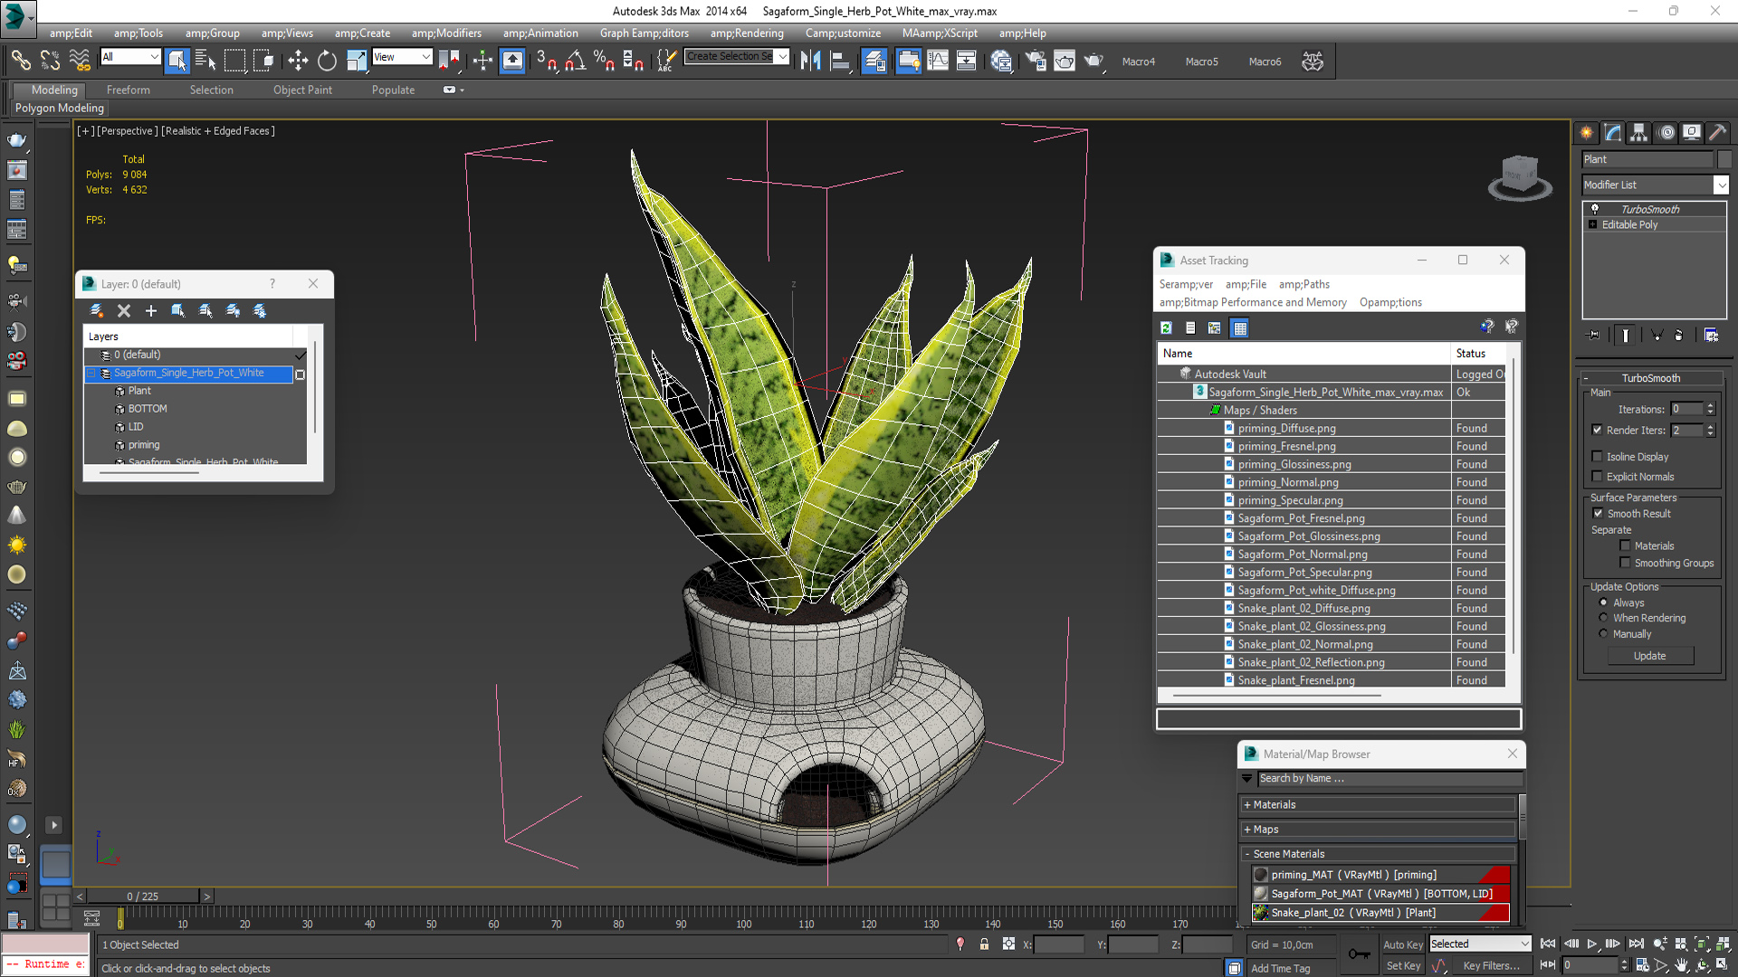Collapse the Scene Materials group
1738x977 pixels.
pyautogui.click(x=1380, y=854)
